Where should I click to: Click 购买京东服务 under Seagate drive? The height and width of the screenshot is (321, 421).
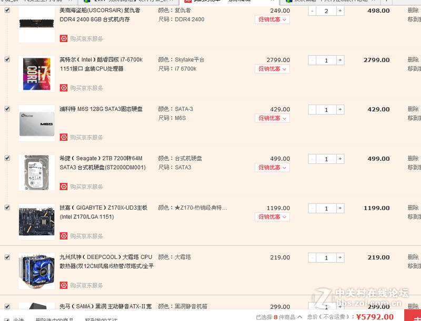coord(86,187)
